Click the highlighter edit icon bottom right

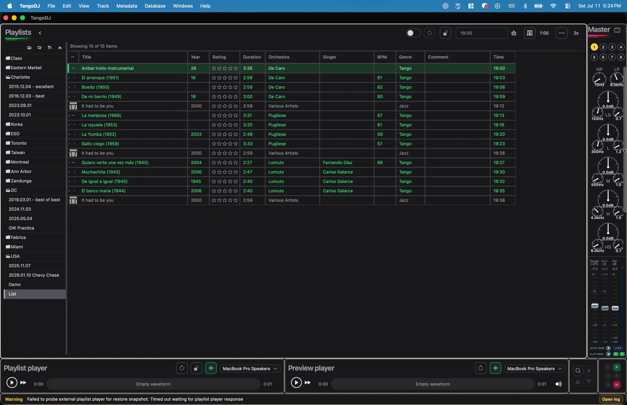point(578,381)
